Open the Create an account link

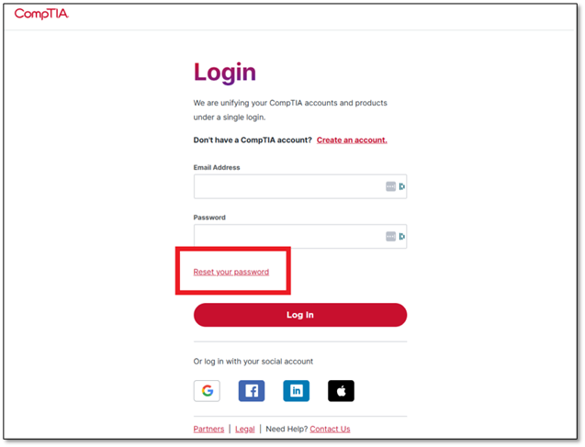click(352, 140)
